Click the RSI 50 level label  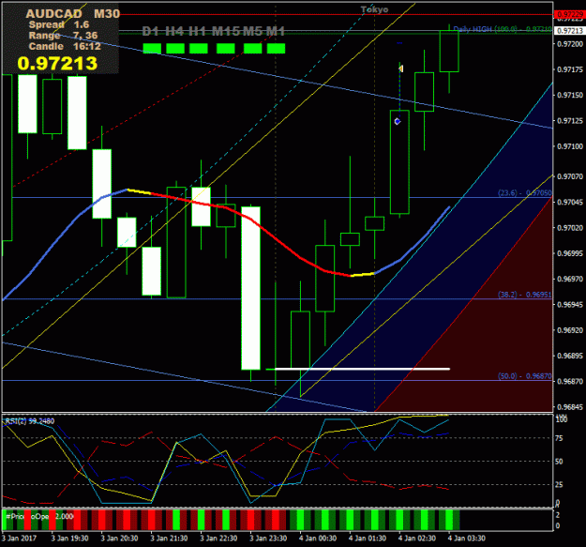pos(559,462)
